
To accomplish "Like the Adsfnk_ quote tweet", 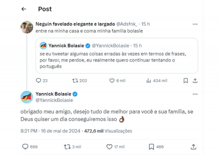I will point(112,81).
